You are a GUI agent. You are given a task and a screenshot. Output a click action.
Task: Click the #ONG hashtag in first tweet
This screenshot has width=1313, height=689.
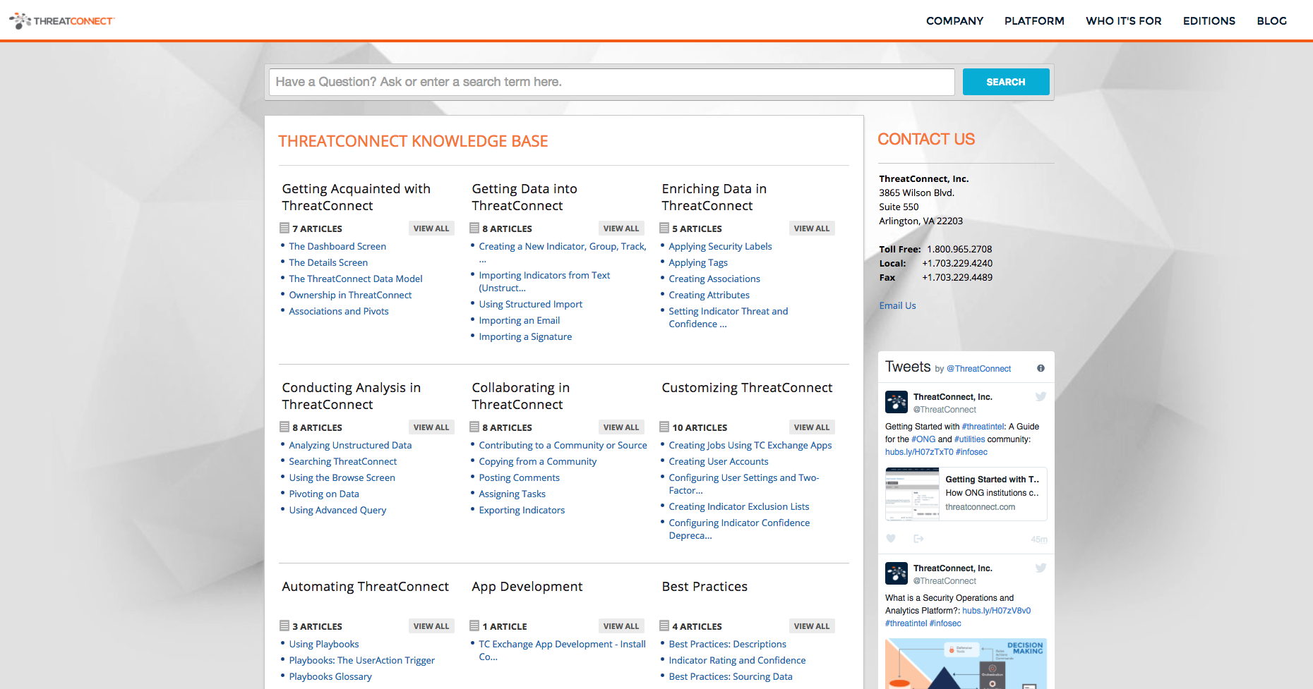tap(923, 439)
